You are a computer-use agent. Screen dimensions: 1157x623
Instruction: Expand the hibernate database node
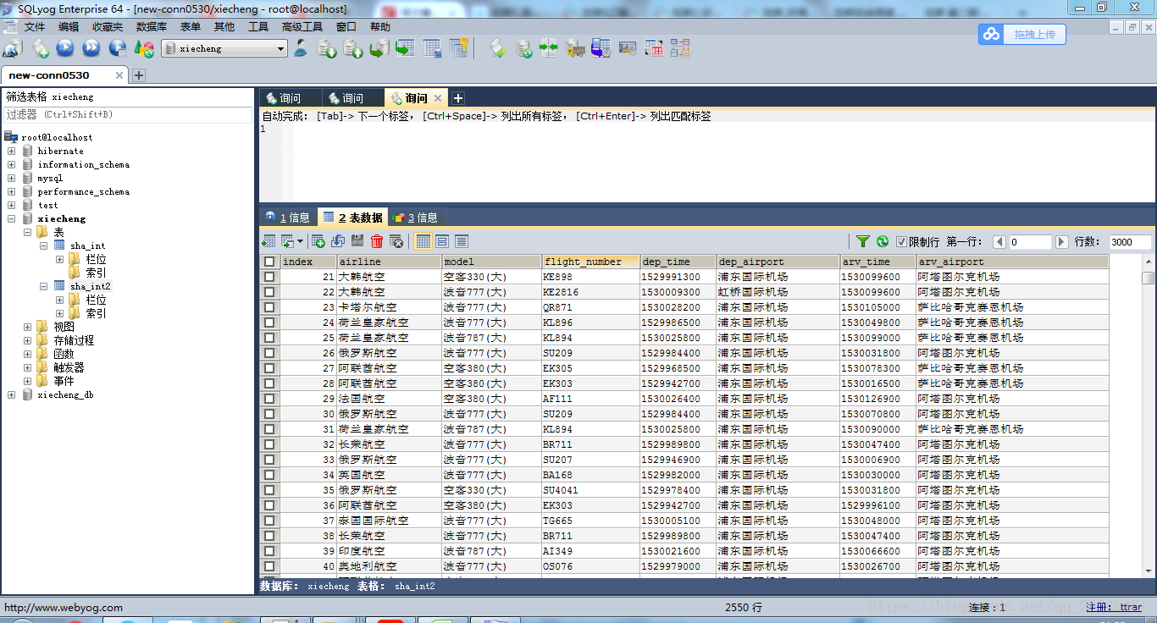11,151
